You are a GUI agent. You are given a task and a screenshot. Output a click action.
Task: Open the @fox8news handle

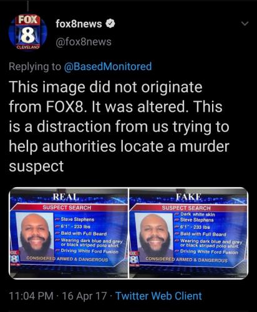click(83, 42)
